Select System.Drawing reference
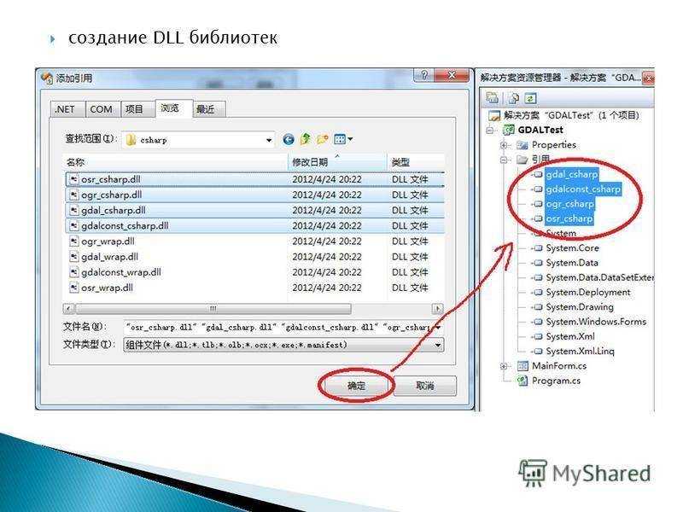The image size is (683, 512). click(x=580, y=307)
